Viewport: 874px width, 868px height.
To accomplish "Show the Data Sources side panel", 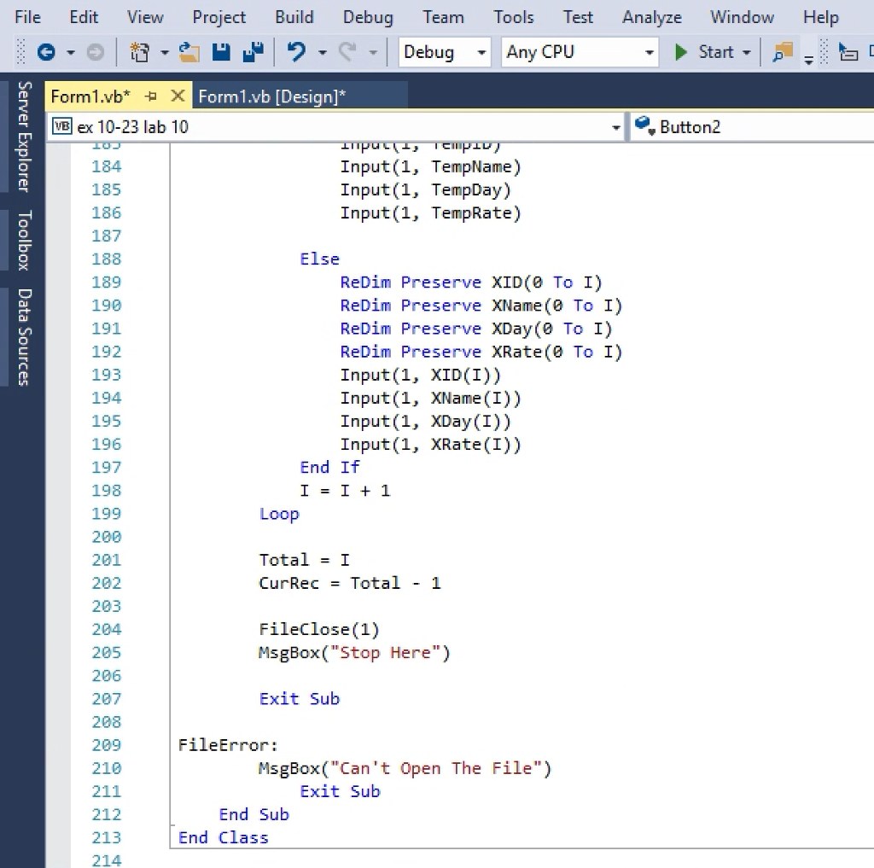I will tap(24, 337).
